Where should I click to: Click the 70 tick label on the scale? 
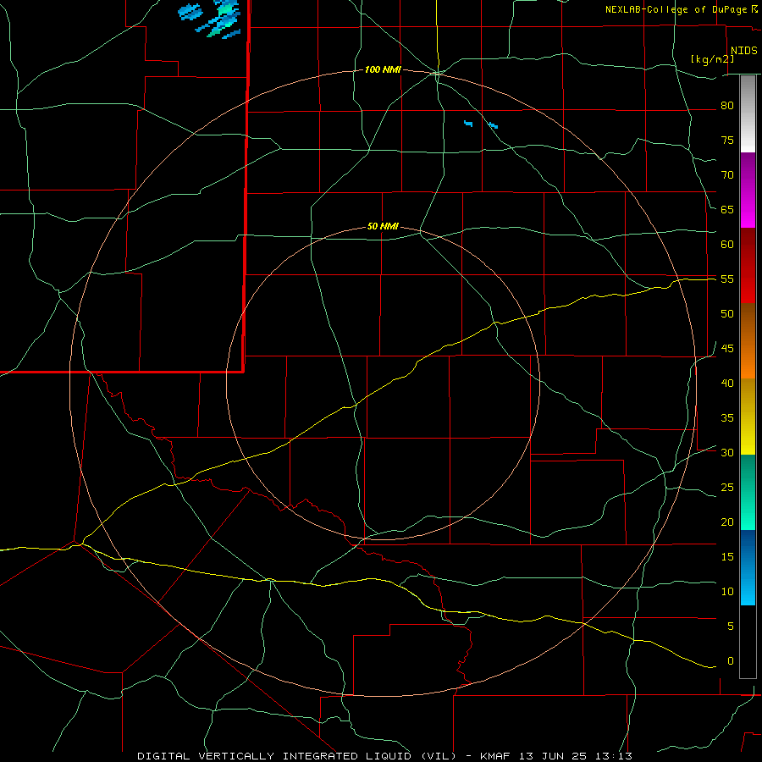click(727, 175)
